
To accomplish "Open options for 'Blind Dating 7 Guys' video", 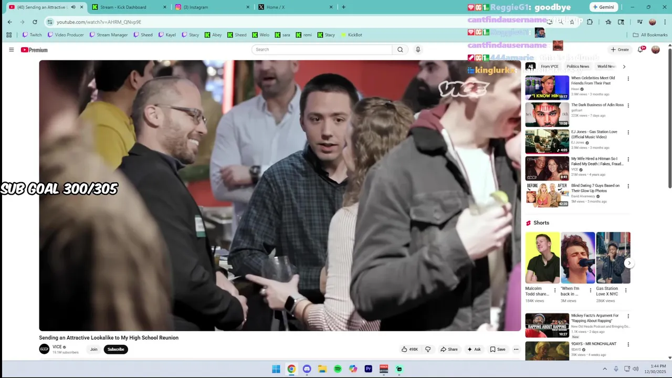I will click(628, 186).
